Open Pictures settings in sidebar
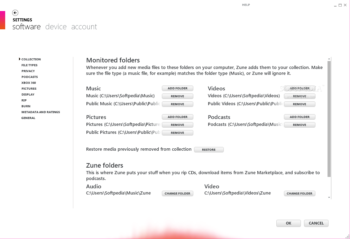This screenshot has height=239, width=350. pyautogui.click(x=29, y=89)
